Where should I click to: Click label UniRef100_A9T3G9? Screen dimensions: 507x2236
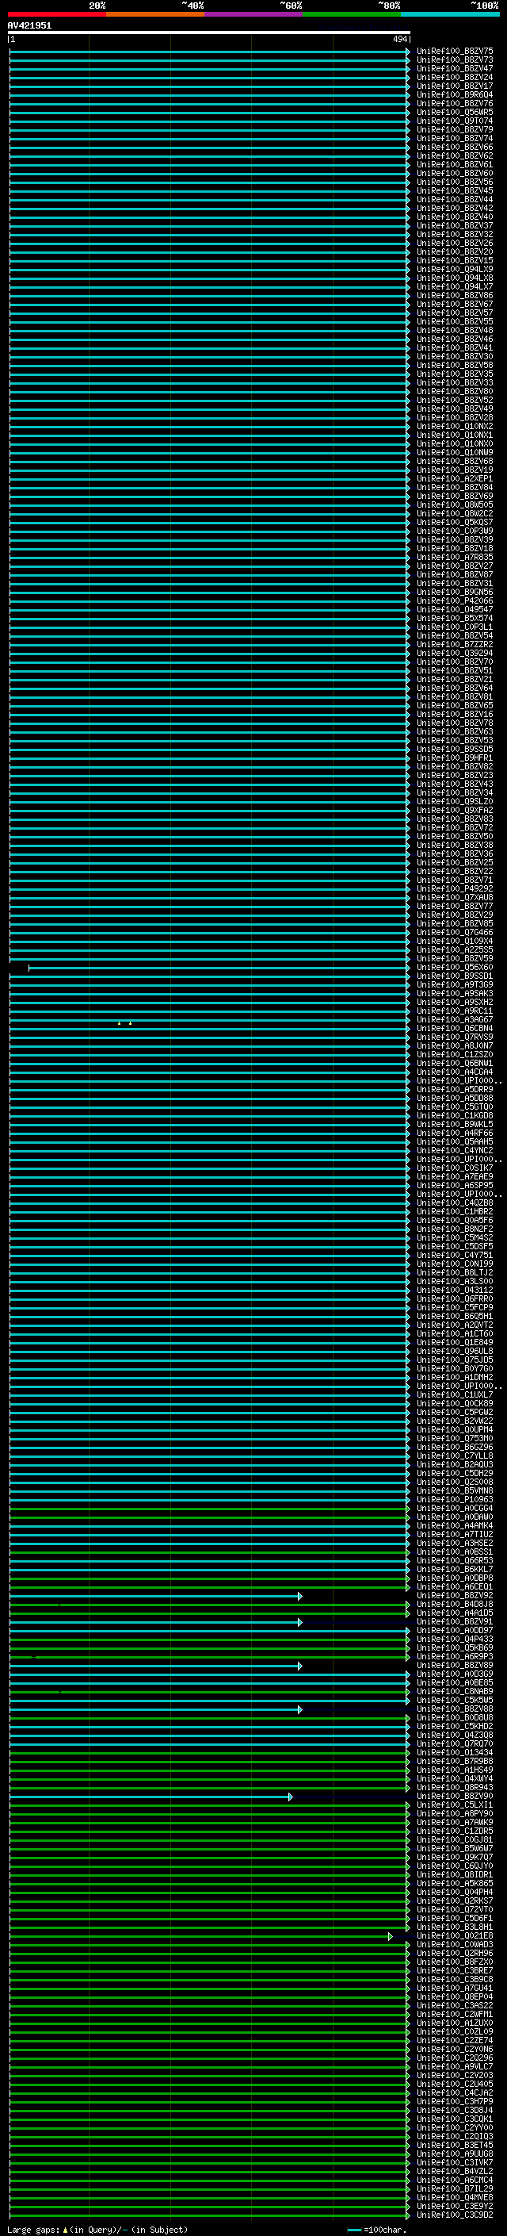click(x=455, y=984)
